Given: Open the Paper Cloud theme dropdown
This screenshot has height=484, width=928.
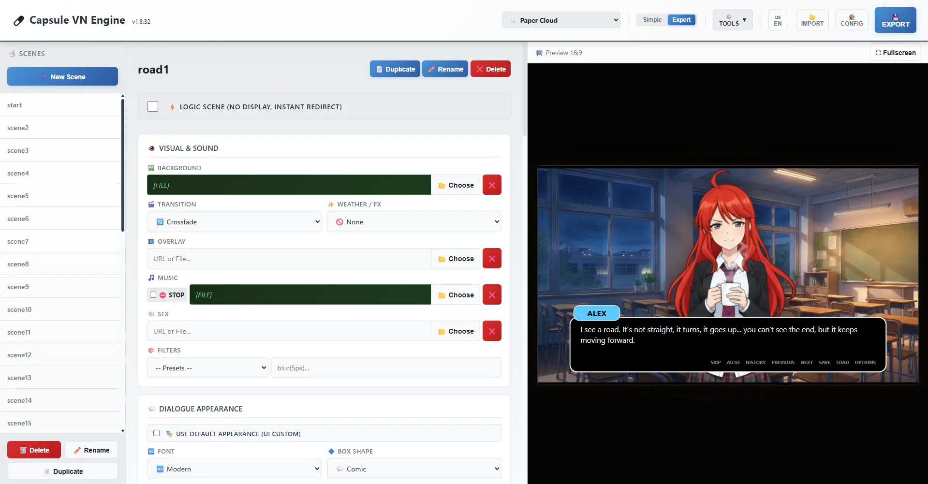Looking at the screenshot, I should (x=561, y=20).
